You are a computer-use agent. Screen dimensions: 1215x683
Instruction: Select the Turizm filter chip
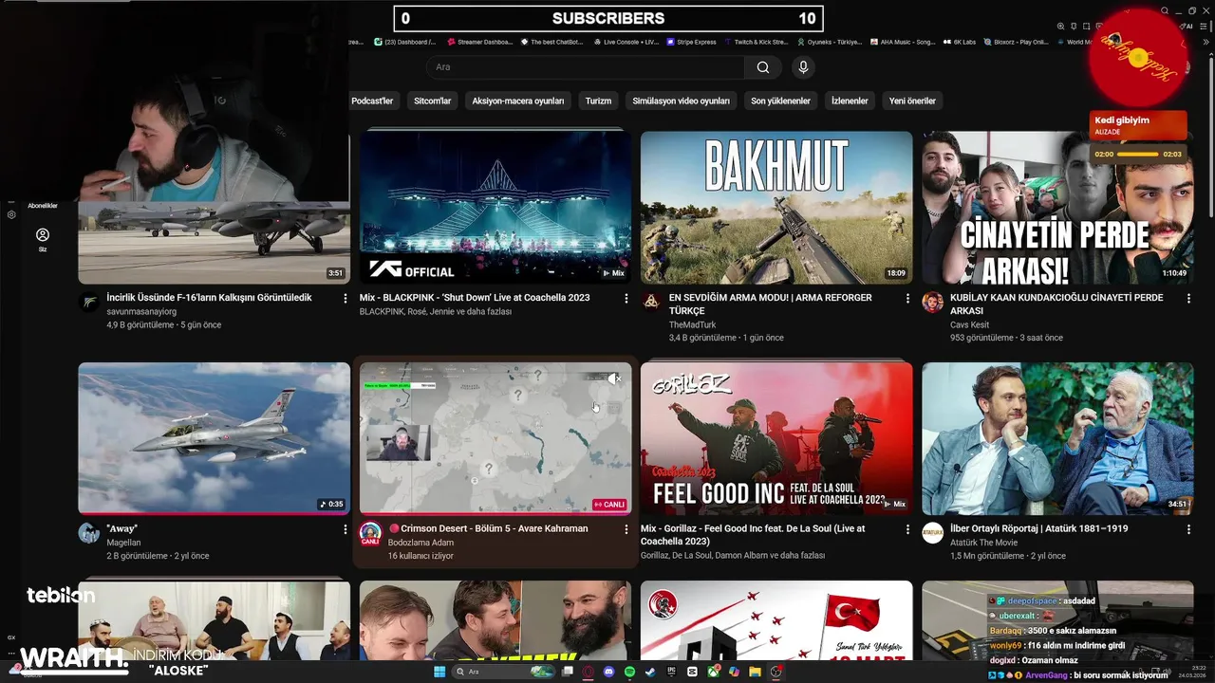pyautogui.click(x=598, y=101)
